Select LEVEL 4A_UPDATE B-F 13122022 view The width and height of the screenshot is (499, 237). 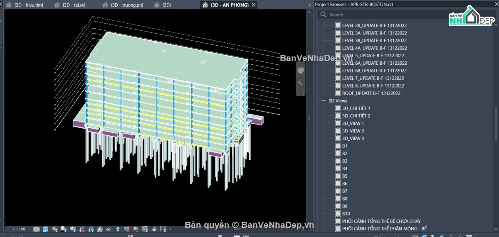click(x=374, y=48)
